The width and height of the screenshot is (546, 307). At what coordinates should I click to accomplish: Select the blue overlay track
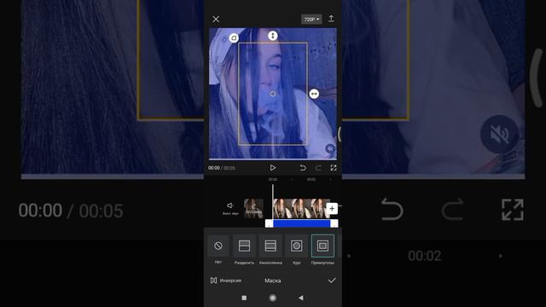tap(301, 223)
